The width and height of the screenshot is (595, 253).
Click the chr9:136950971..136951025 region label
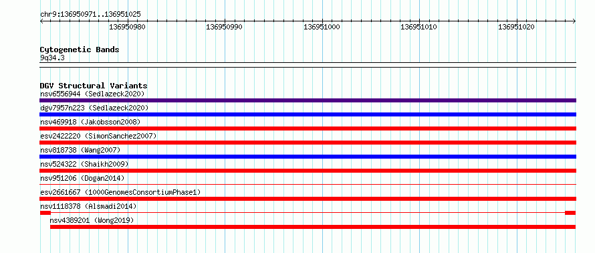[90, 15]
